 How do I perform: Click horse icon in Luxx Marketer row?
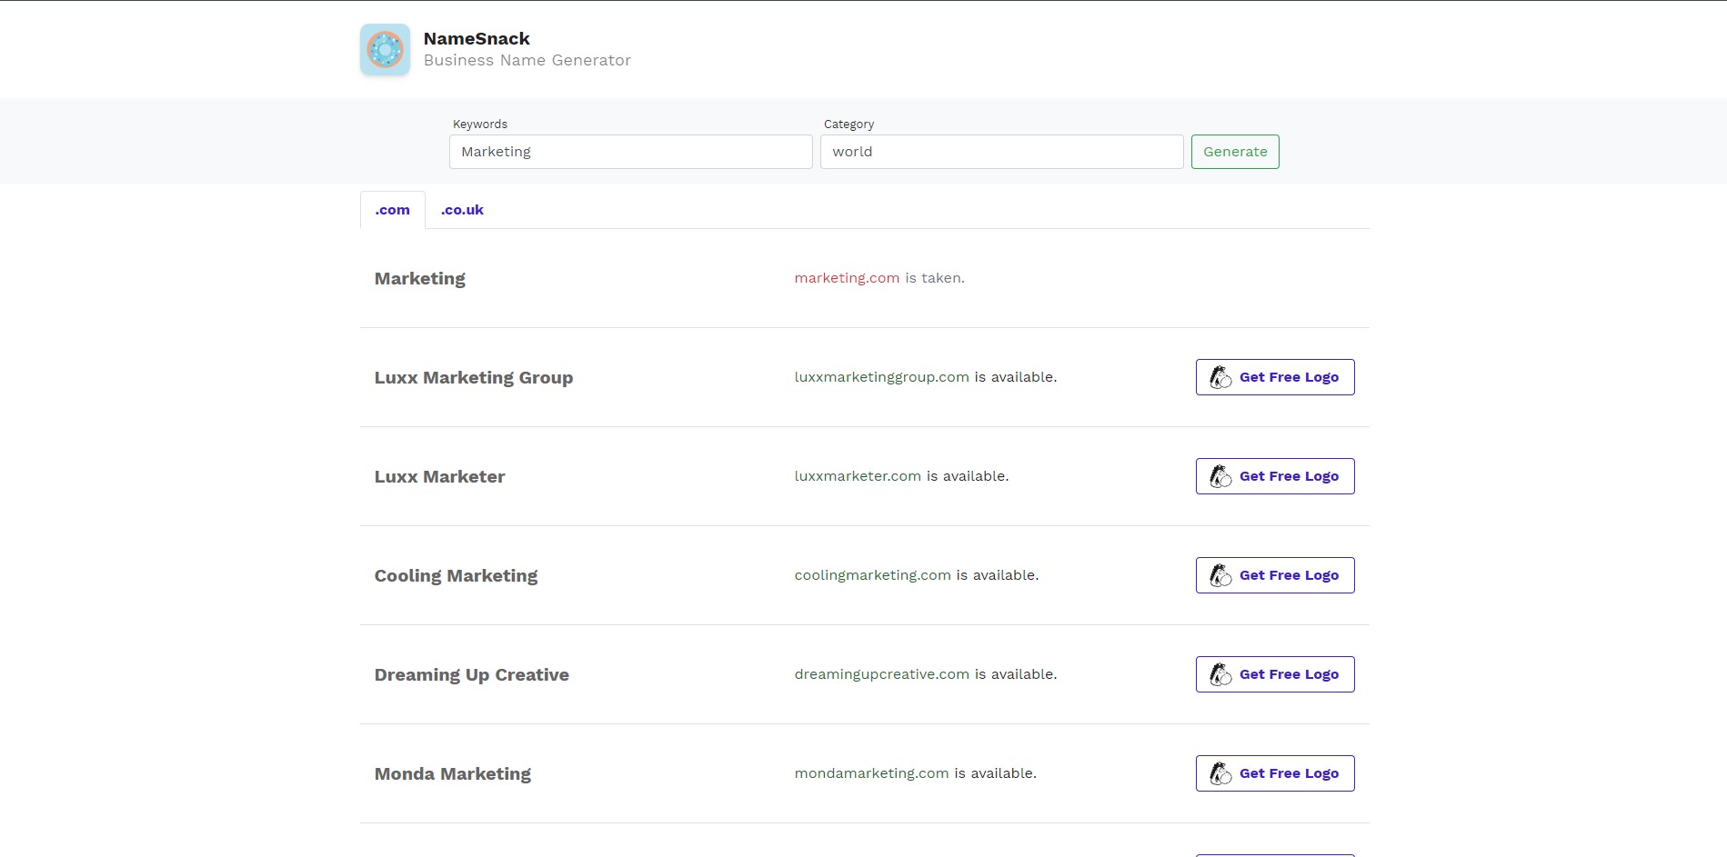tap(1220, 476)
